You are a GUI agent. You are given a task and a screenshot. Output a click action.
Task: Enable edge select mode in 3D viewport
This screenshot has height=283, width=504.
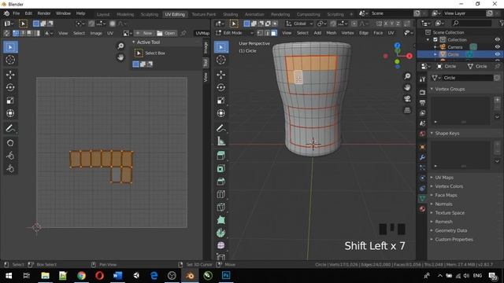[267, 33]
